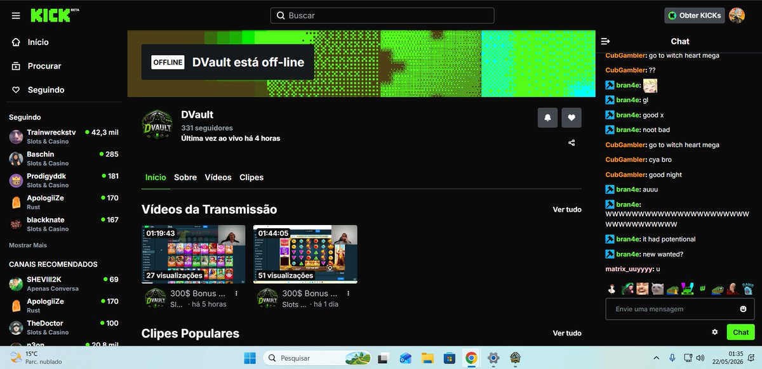Click the Procurar browse icon in sidebar

click(x=16, y=66)
